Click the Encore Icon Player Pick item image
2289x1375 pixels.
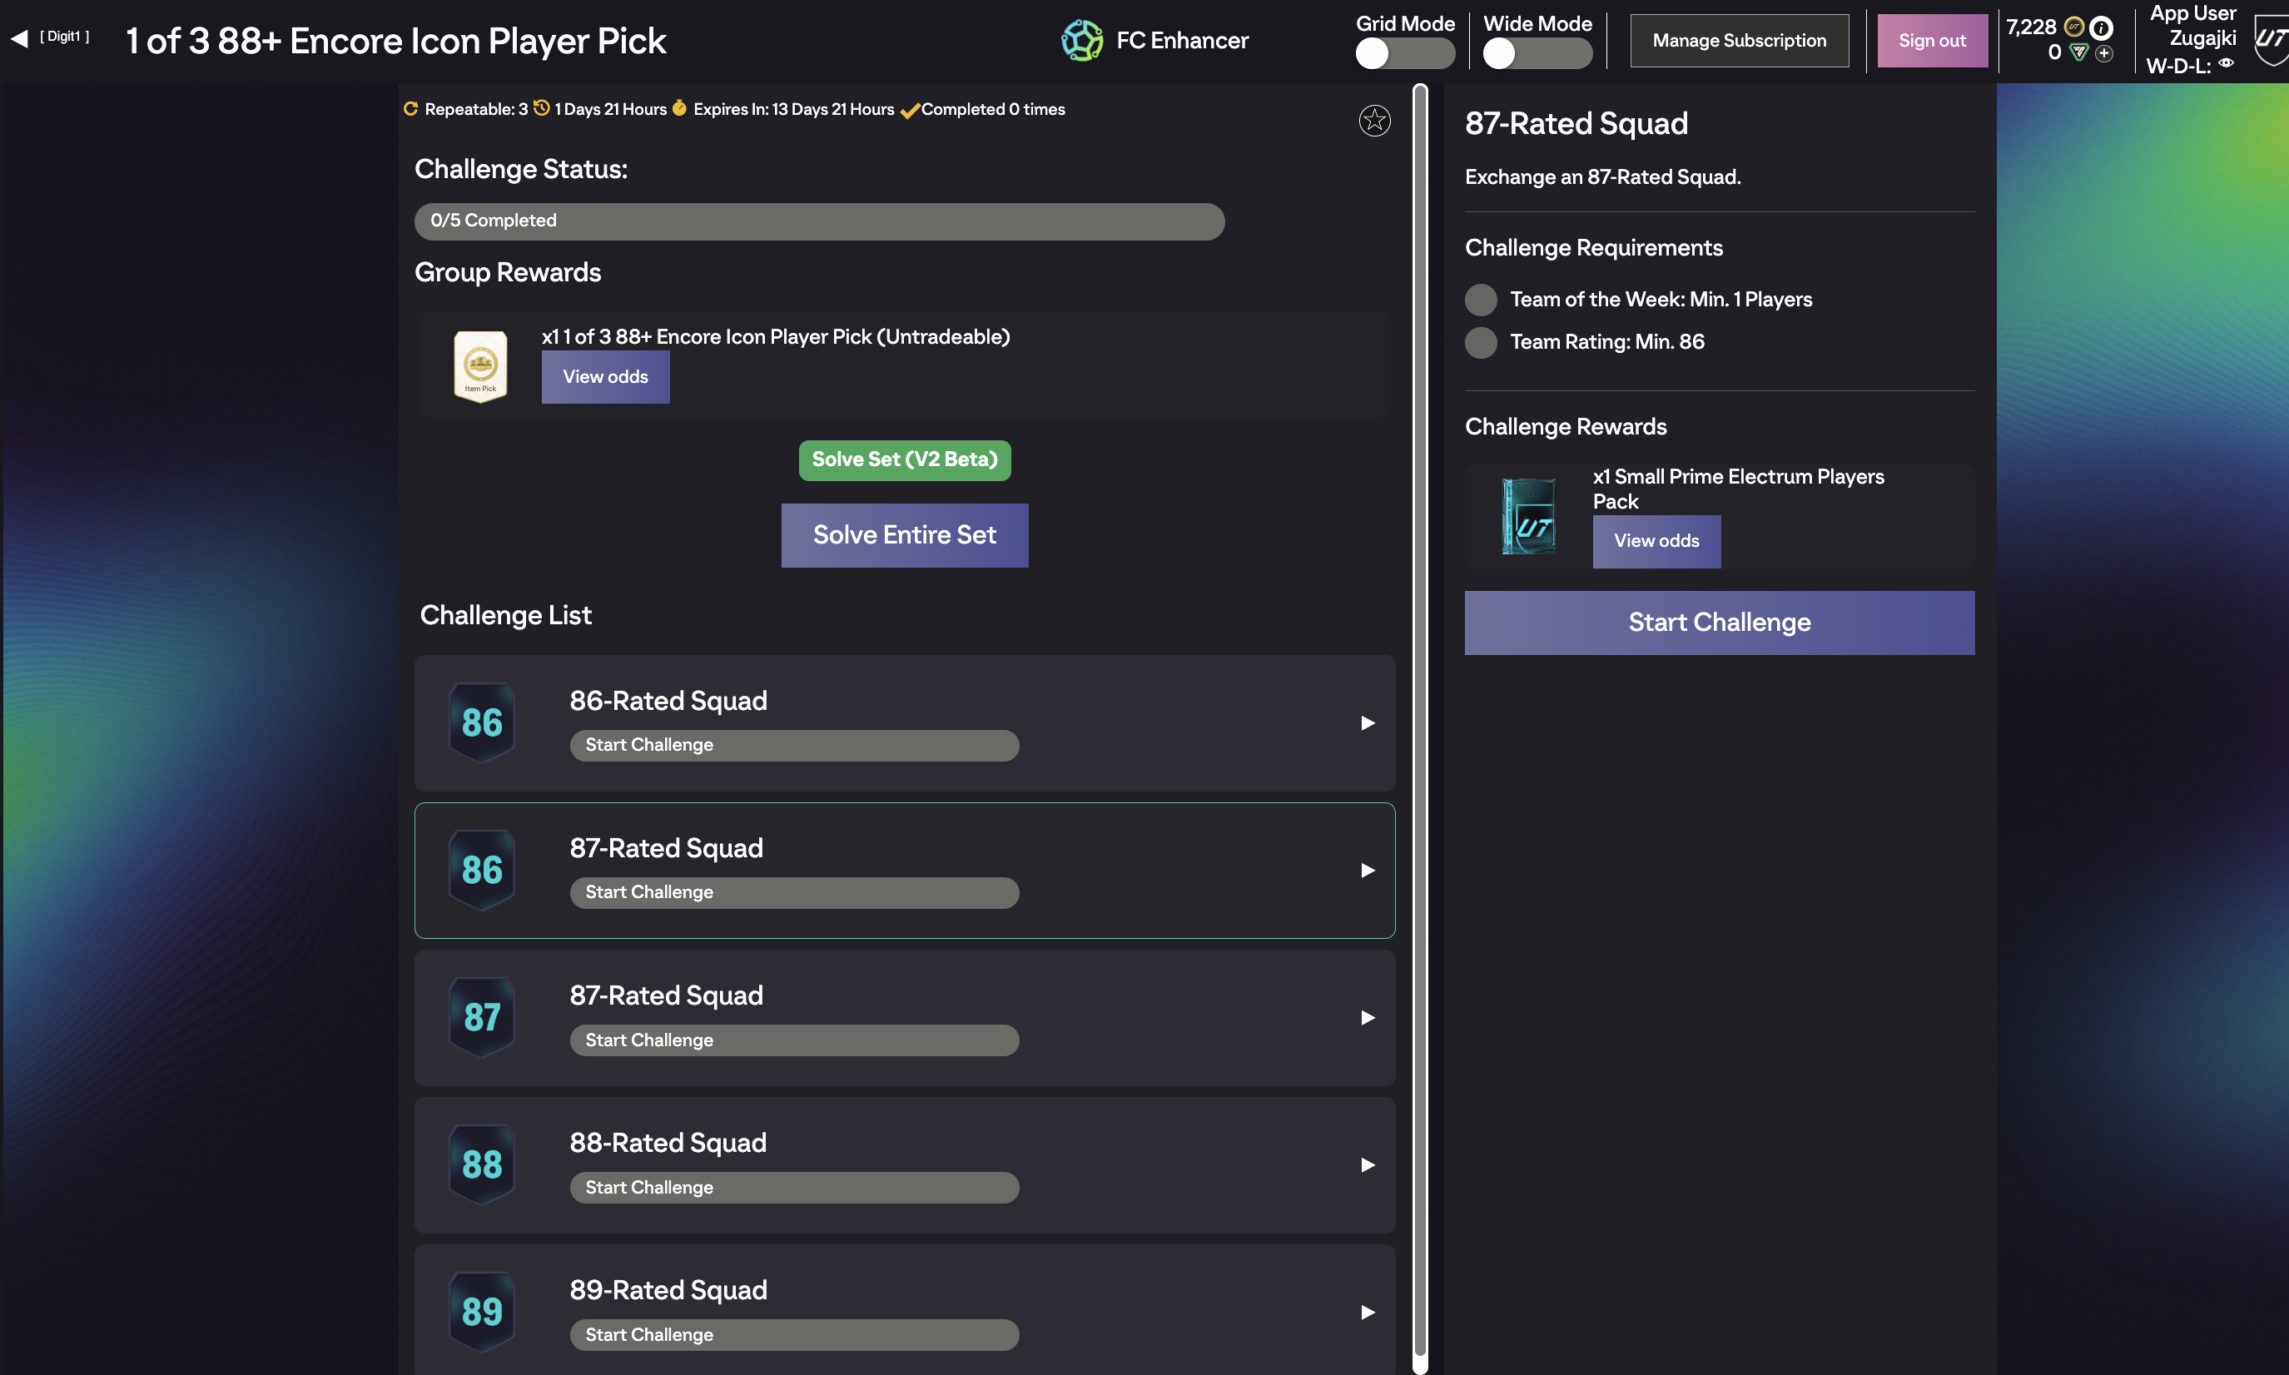coord(479,366)
